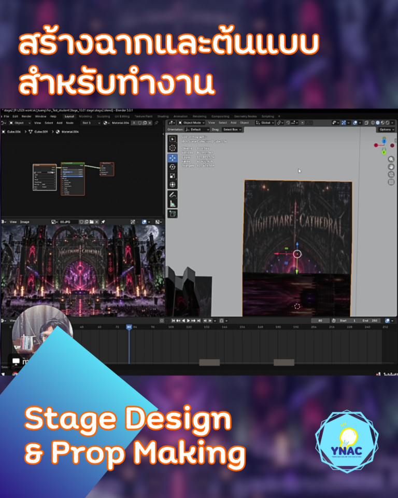The image size is (398, 498).
Task: Click the viewport pan hand gizmo
Action: 391,167
